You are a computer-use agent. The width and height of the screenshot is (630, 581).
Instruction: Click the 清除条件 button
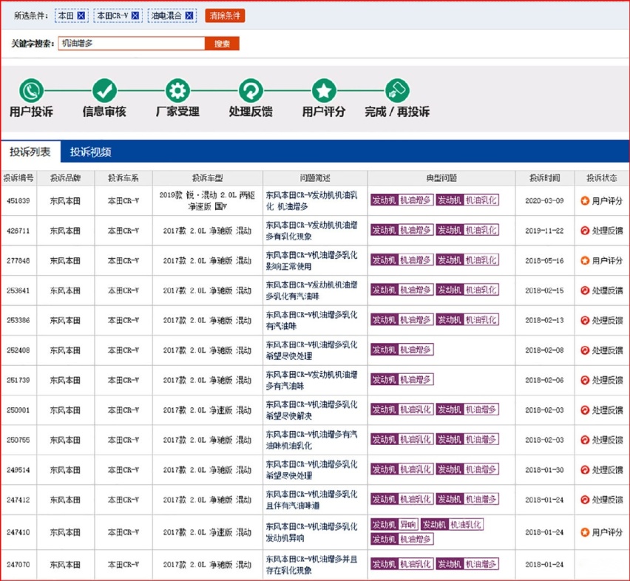225,16
